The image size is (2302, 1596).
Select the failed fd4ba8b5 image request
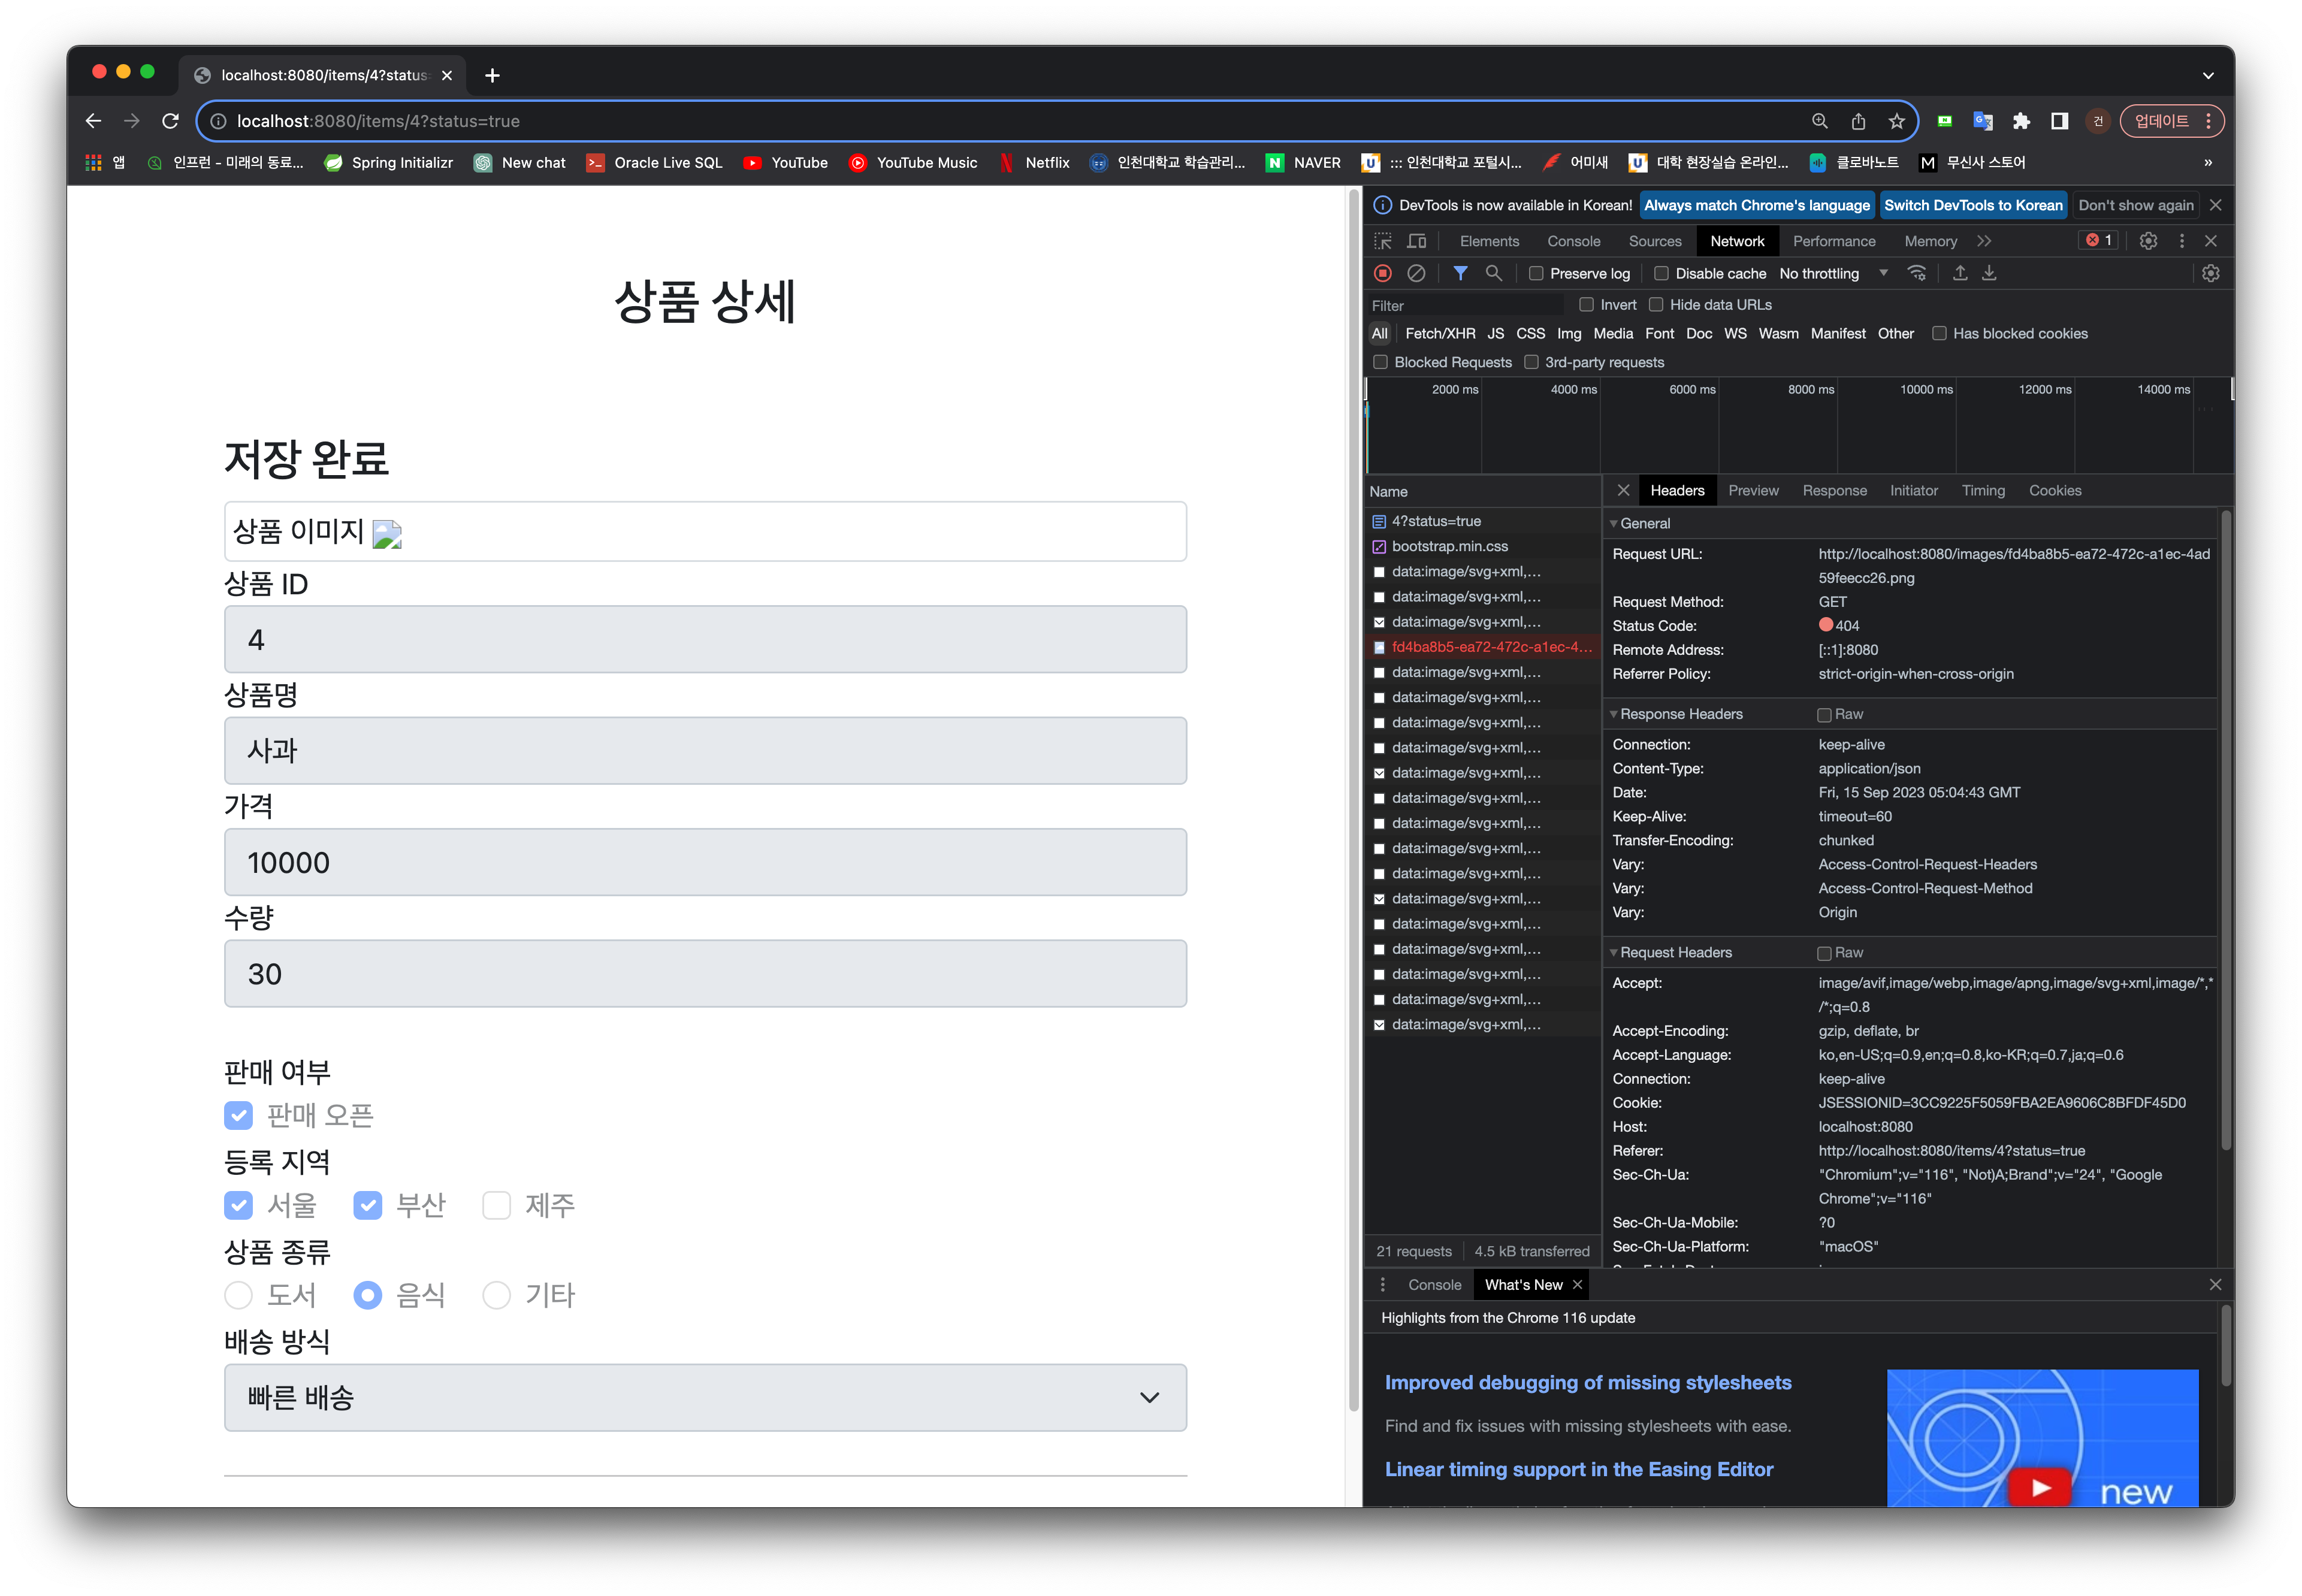coord(1483,647)
